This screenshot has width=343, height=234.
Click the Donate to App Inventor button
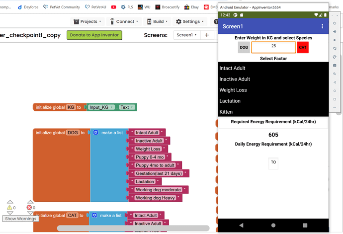[94, 35]
